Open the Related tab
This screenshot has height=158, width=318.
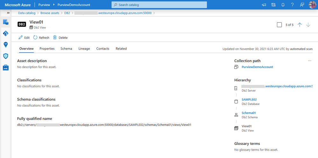(x=121, y=49)
